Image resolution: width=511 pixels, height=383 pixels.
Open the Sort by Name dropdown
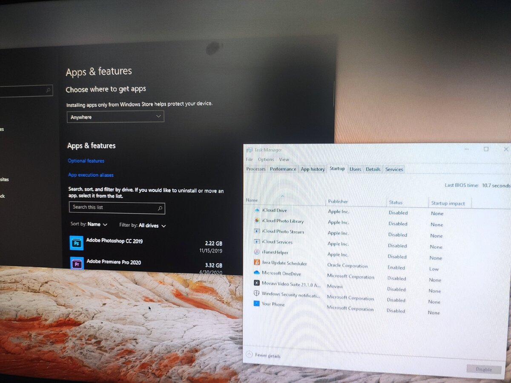click(89, 224)
